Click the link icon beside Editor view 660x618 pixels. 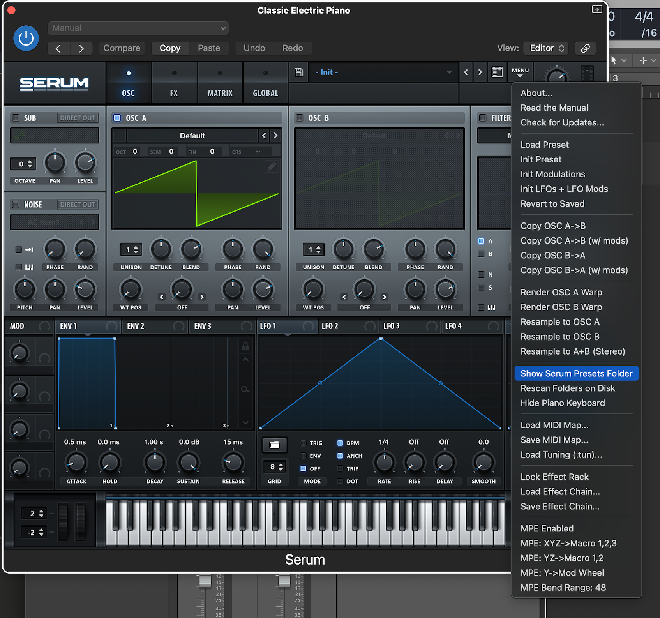pyautogui.click(x=585, y=48)
